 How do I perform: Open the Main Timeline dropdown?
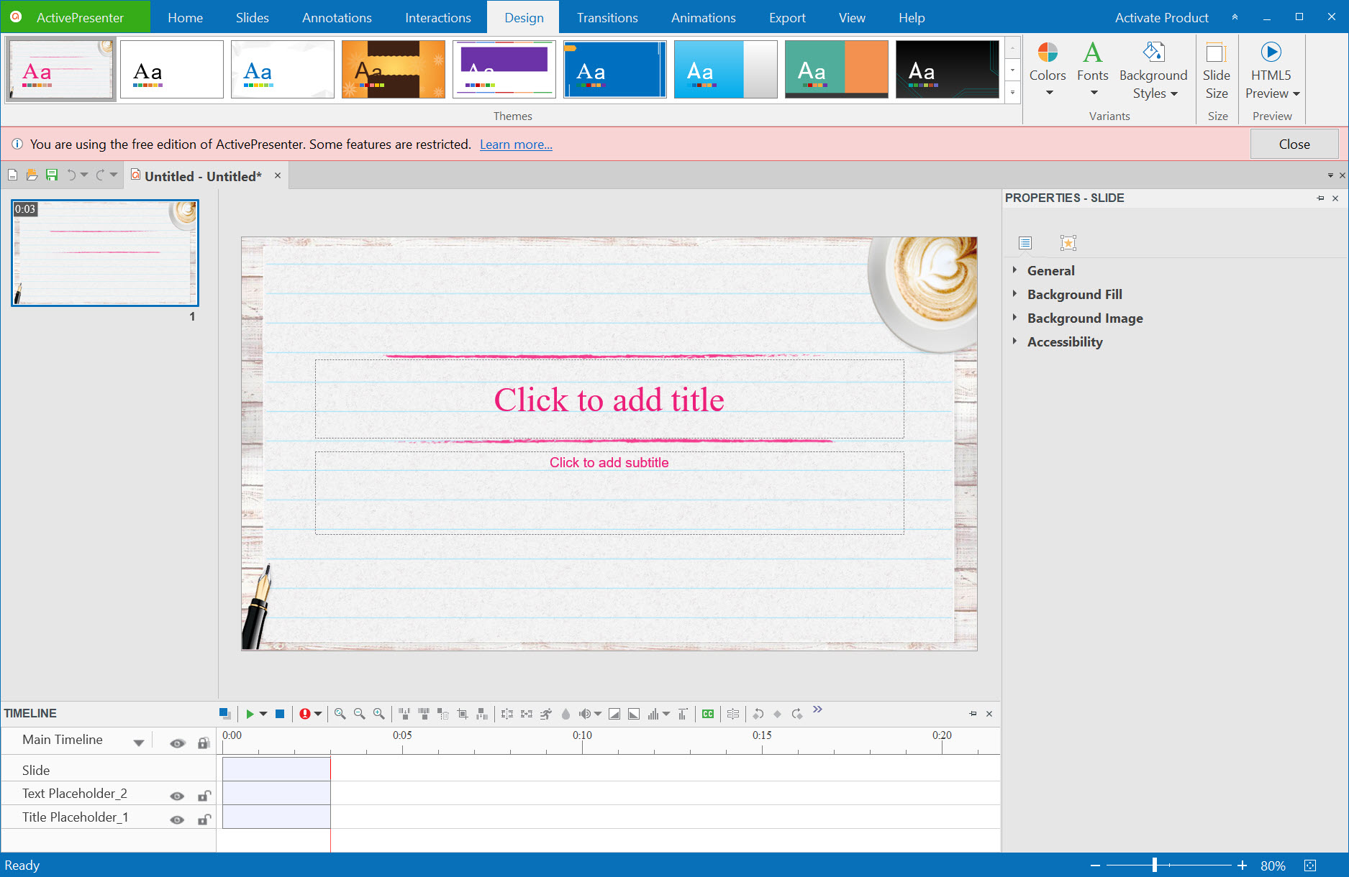pyautogui.click(x=138, y=742)
